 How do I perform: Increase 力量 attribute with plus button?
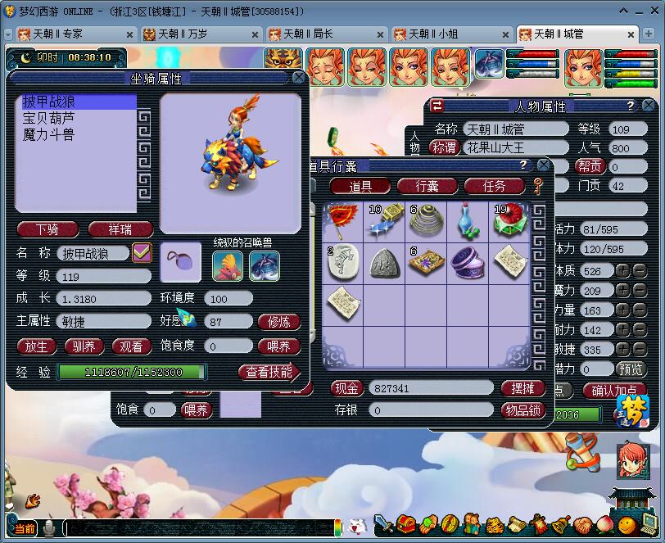click(622, 310)
